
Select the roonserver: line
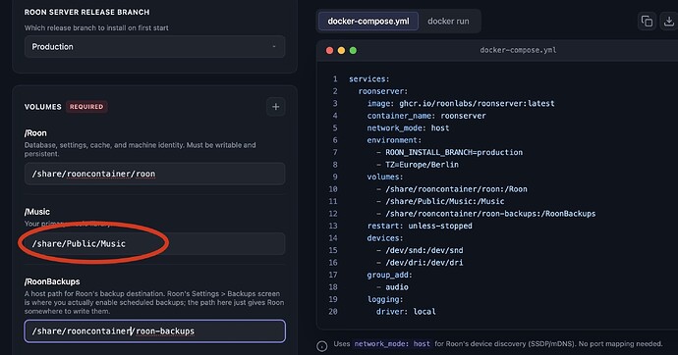(382, 91)
